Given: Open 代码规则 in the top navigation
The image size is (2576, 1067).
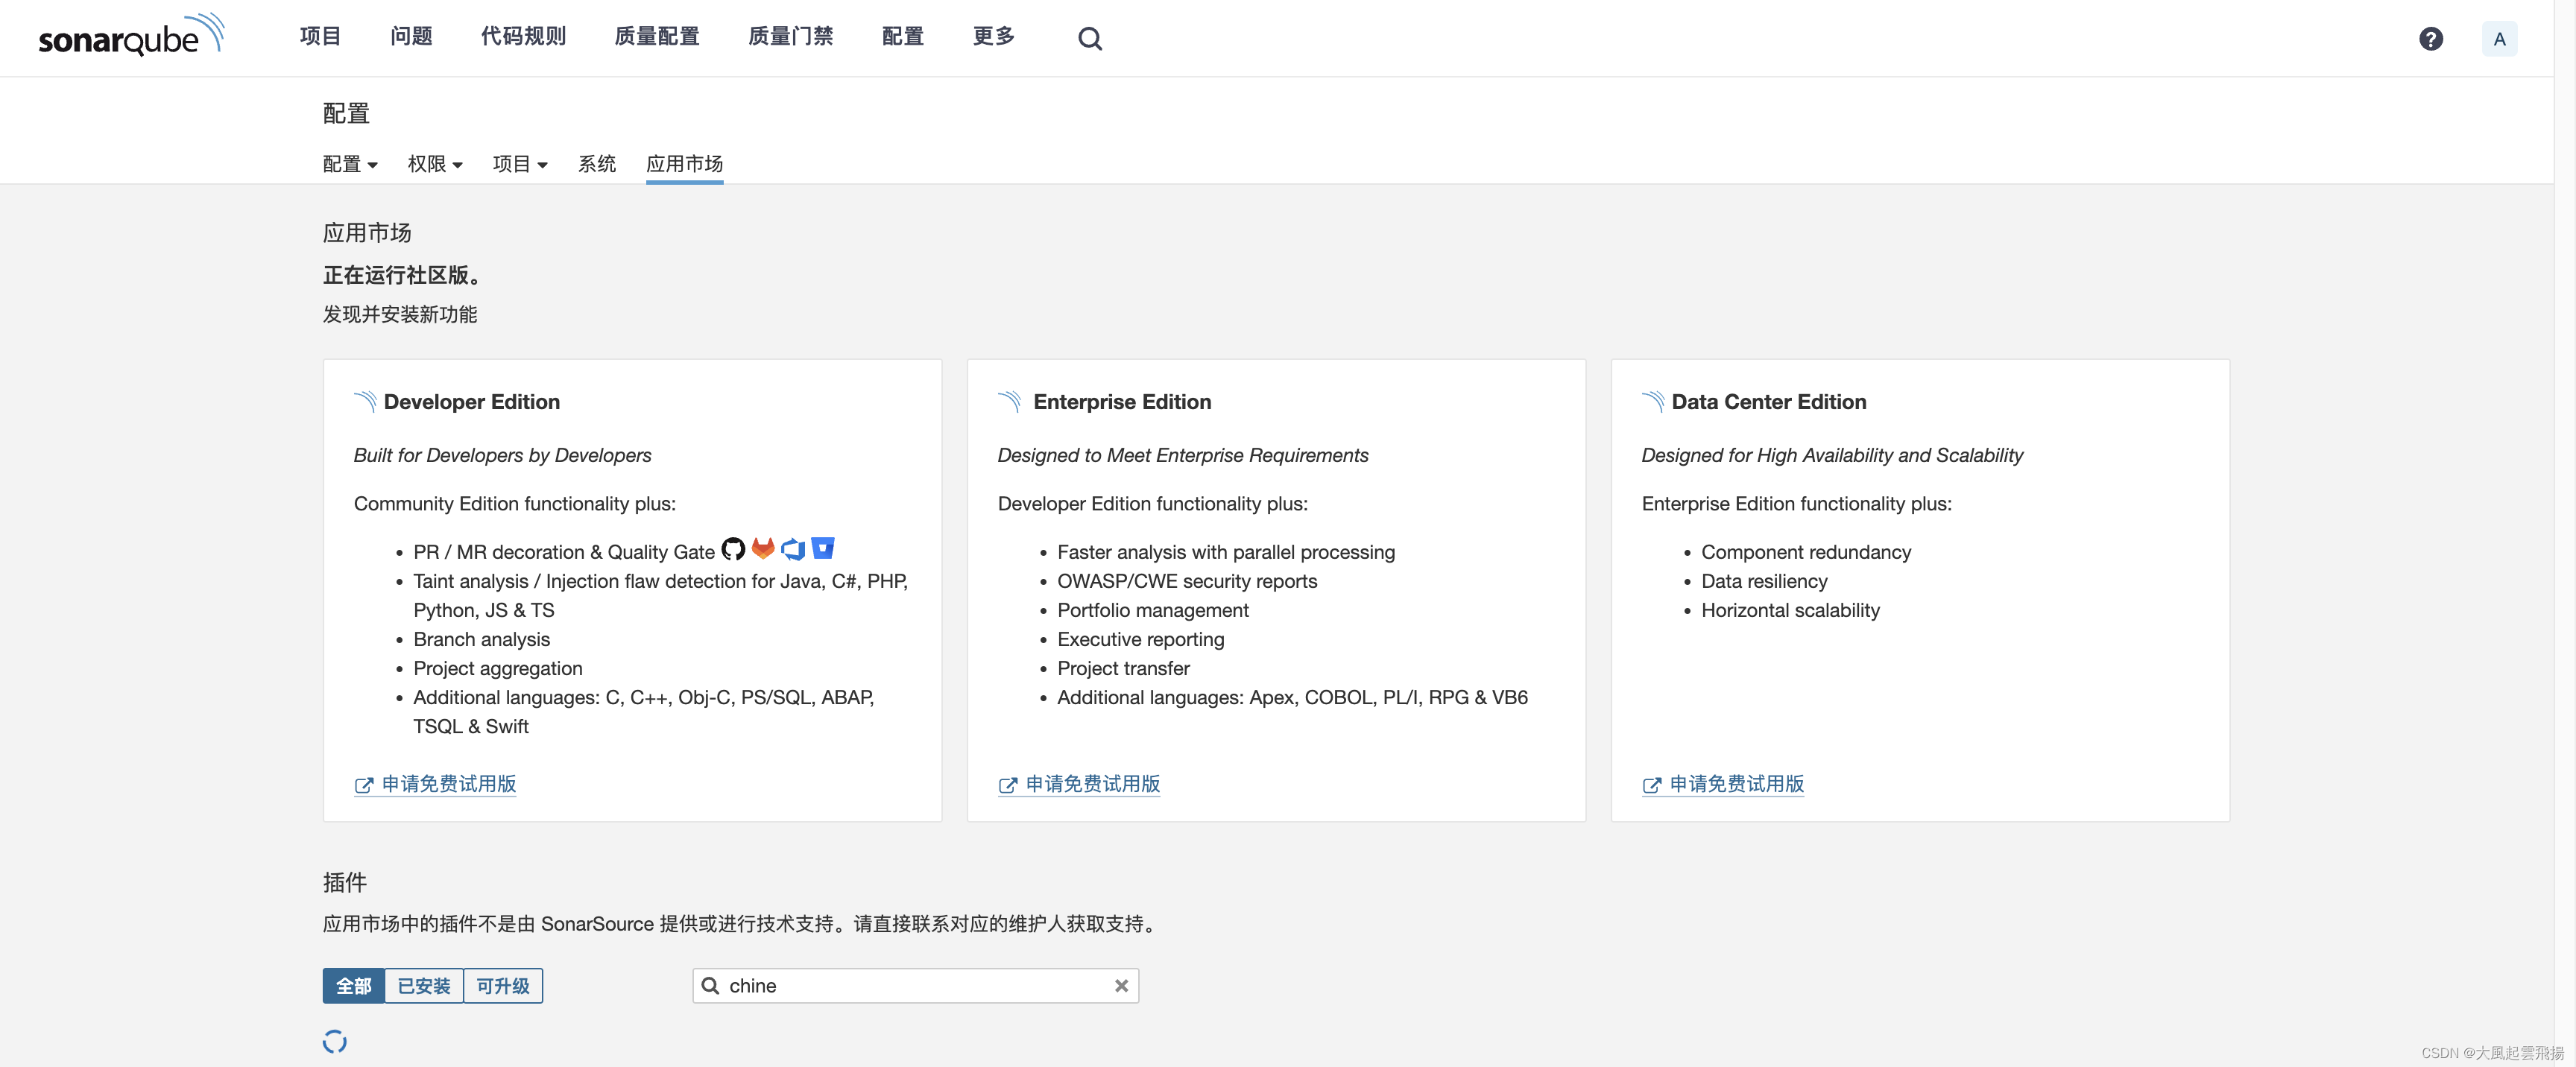Looking at the screenshot, I should (523, 37).
